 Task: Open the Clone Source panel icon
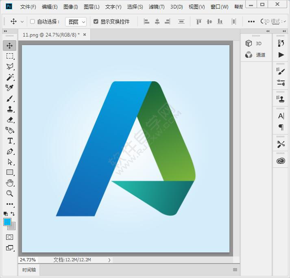click(281, 99)
